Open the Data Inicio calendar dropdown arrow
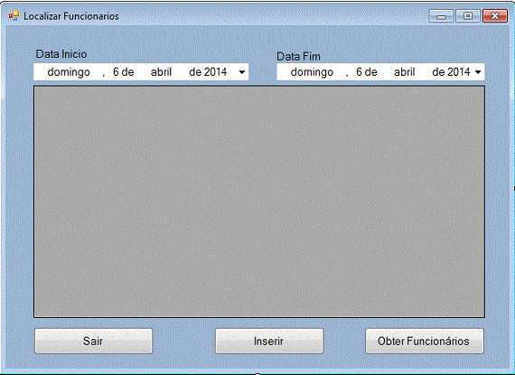The width and height of the screenshot is (515, 375). click(x=242, y=72)
